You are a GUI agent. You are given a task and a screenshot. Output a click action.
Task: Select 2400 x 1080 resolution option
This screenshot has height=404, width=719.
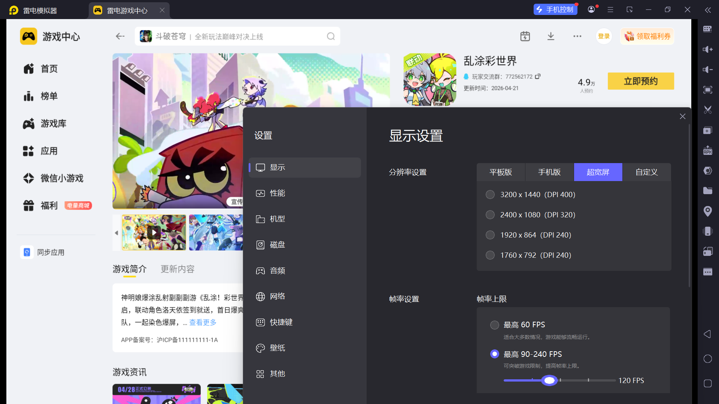[x=490, y=215]
